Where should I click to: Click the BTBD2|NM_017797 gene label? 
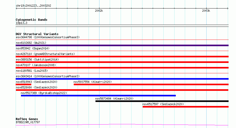click(28, 122)
